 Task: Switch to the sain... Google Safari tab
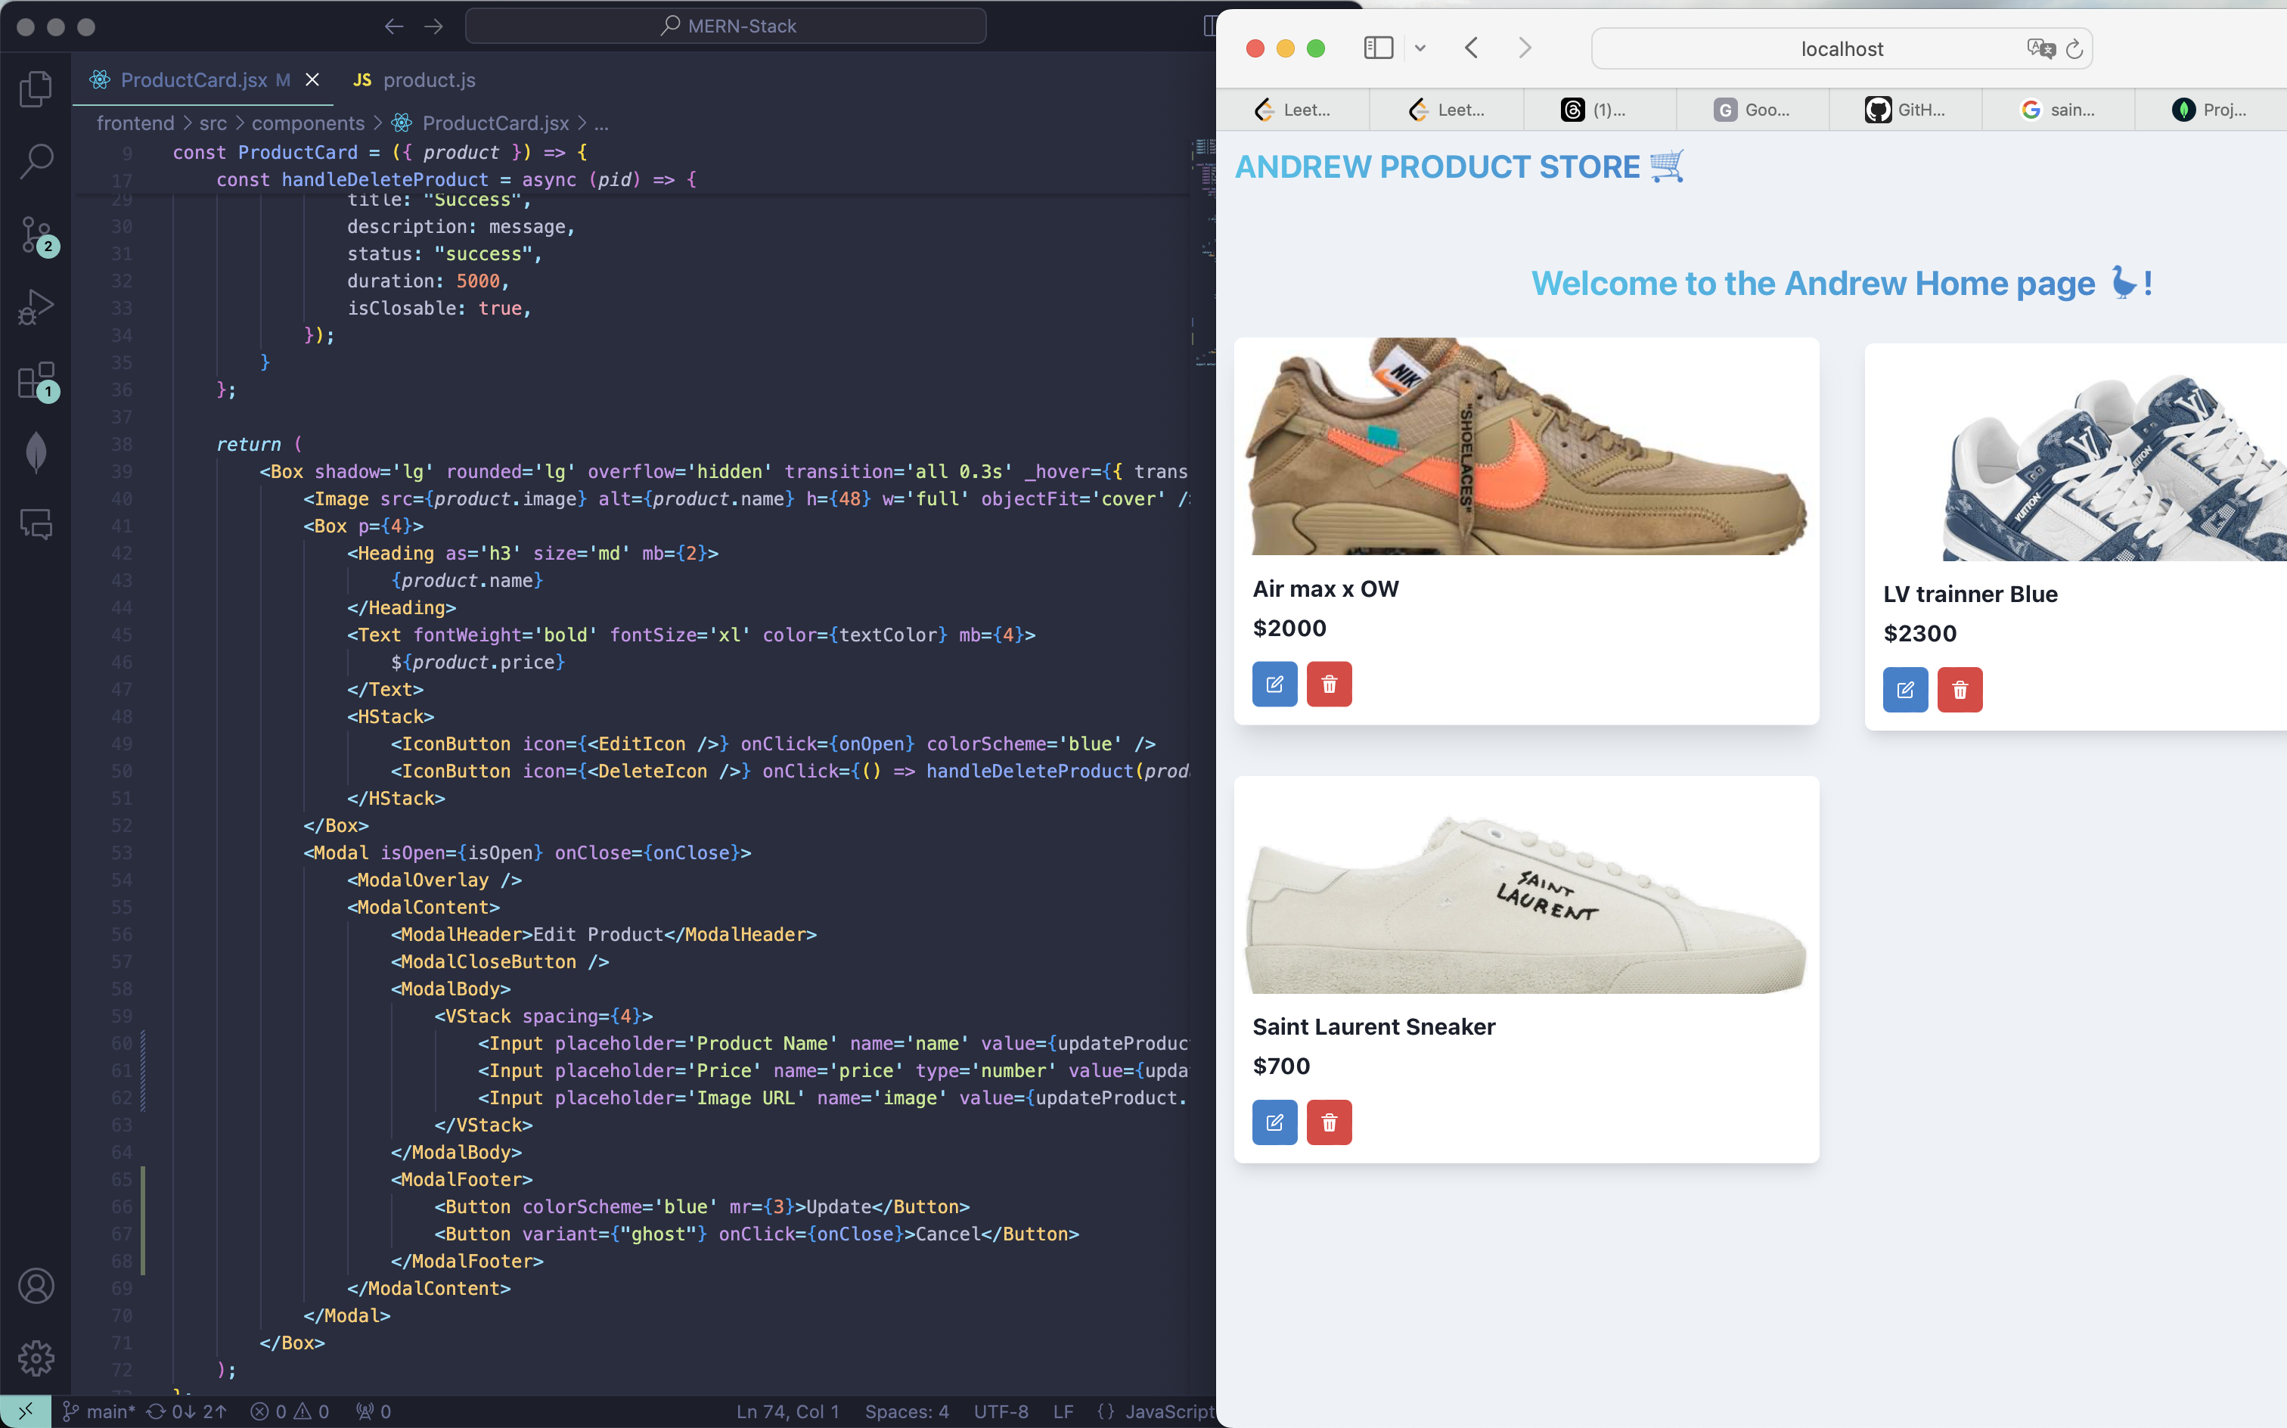pos(2059,110)
